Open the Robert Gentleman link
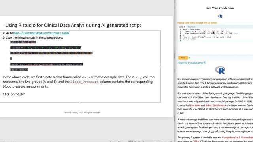The image size is (253, 142). pyautogui.click(x=215, y=105)
